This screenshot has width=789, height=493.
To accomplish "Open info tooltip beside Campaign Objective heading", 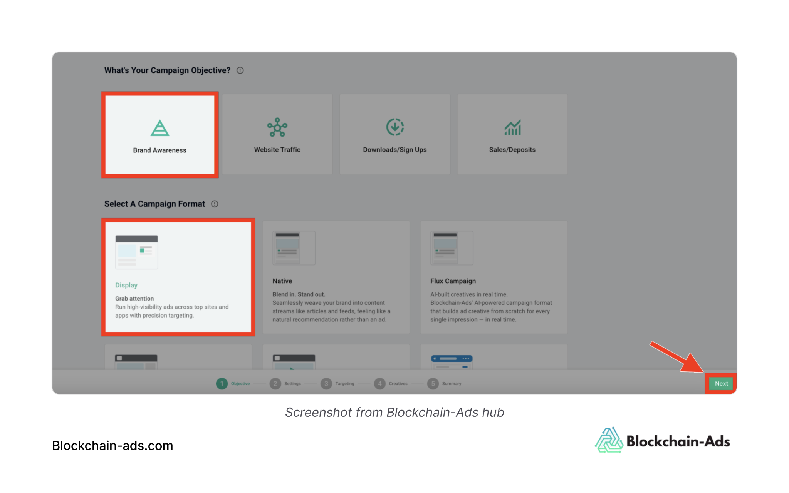I will [240, 70].
